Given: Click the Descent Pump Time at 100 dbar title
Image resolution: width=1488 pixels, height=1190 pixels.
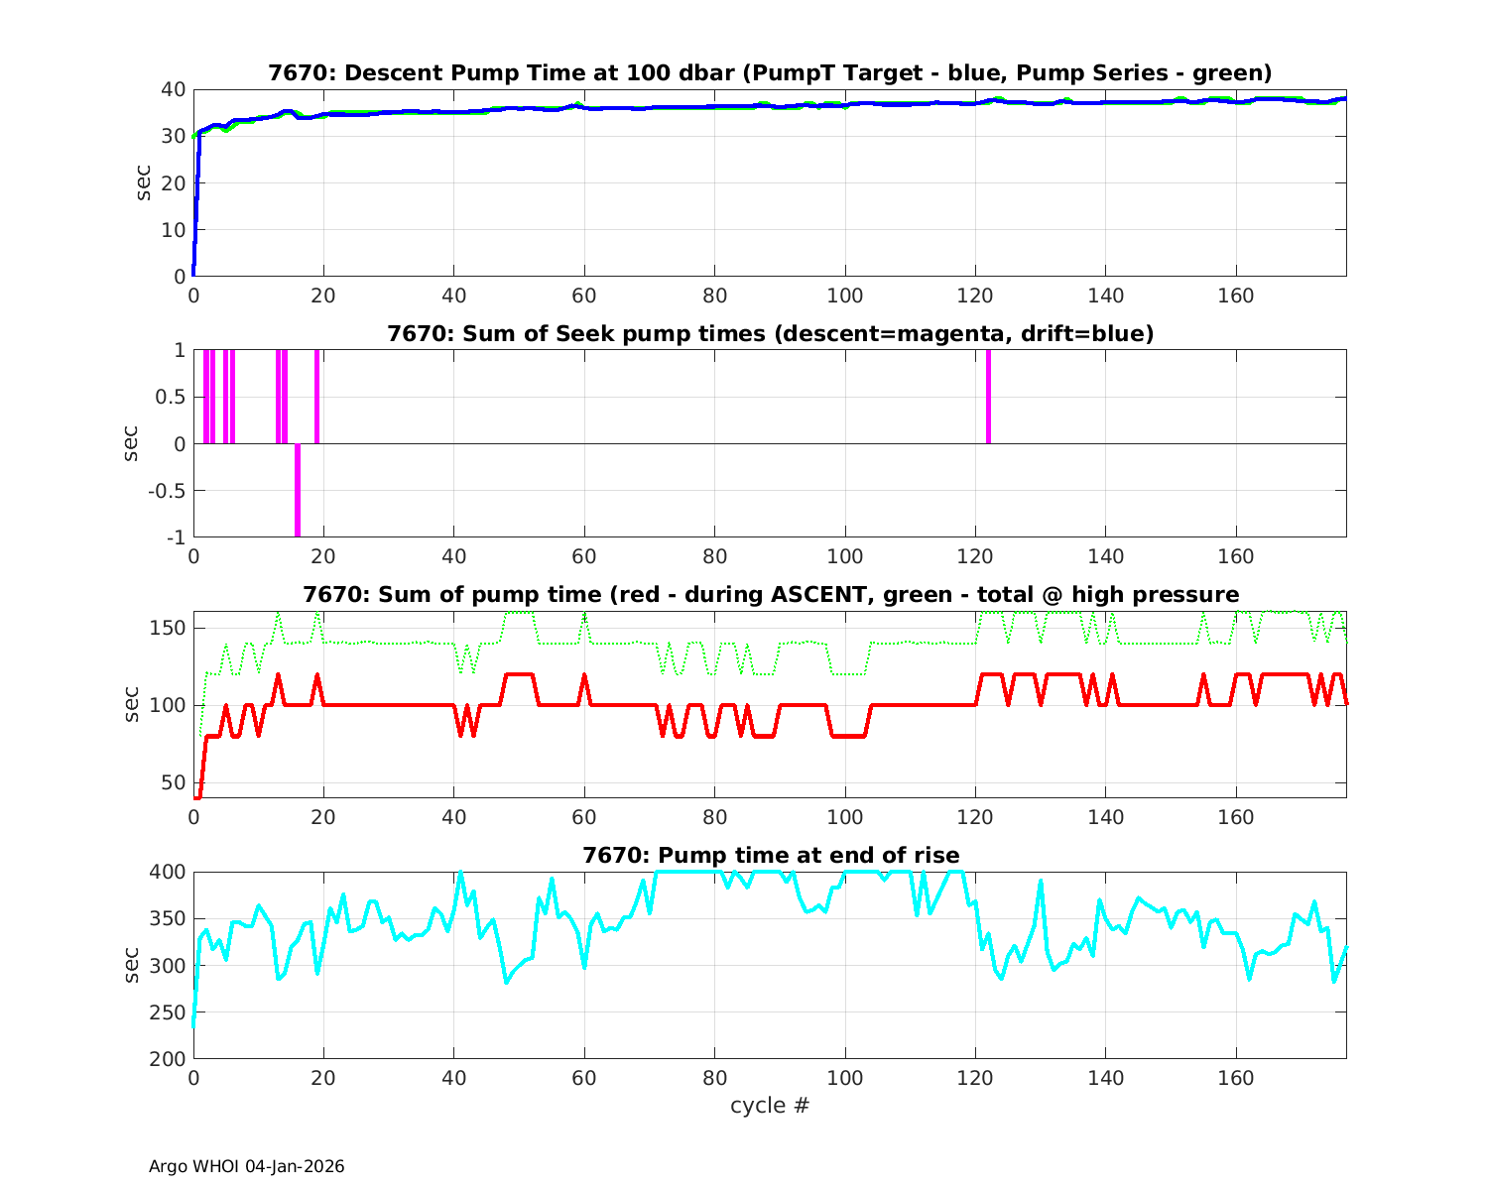Looking at the screenshot, I should point(770,72).
